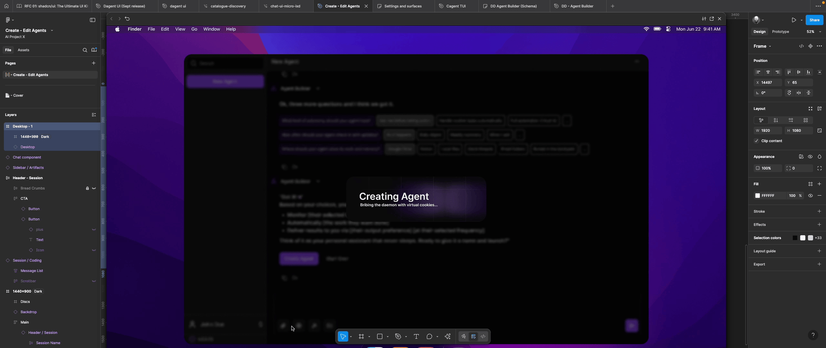Screen dimensions: 826x348
Task: Search layers with magnifier icon
Action: pyautogui.click(x=85, y=50)
